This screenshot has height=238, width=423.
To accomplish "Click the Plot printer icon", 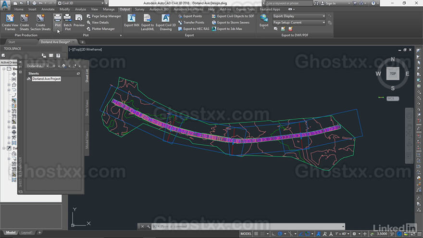I will (x=58, y=18).
